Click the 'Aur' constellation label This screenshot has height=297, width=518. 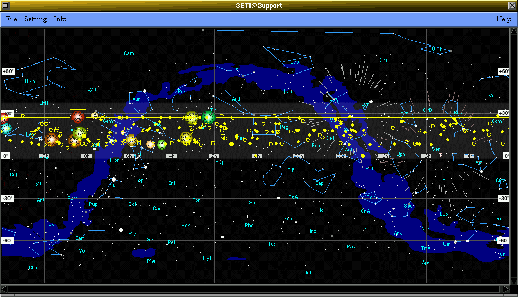[136, 99]
